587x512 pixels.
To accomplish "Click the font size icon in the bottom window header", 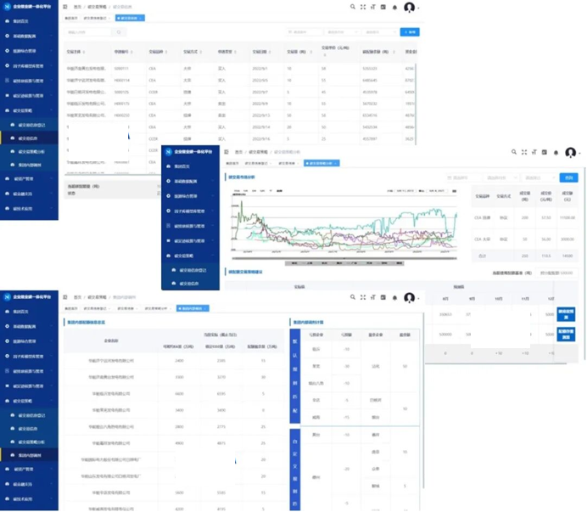I will [373, 297].
